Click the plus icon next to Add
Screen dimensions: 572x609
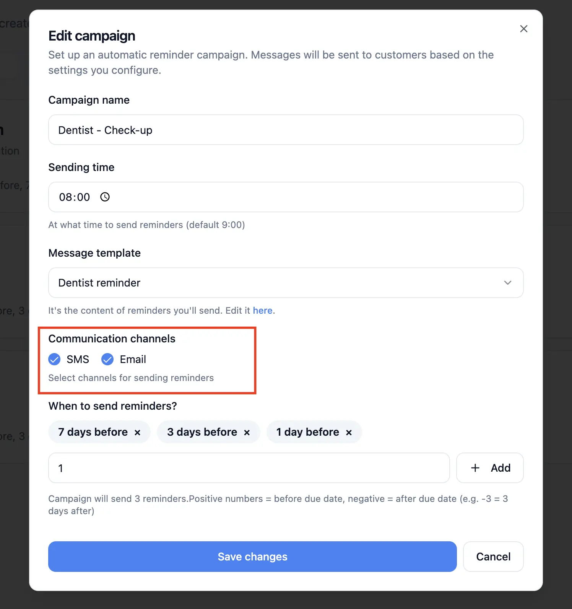(475, 468)
